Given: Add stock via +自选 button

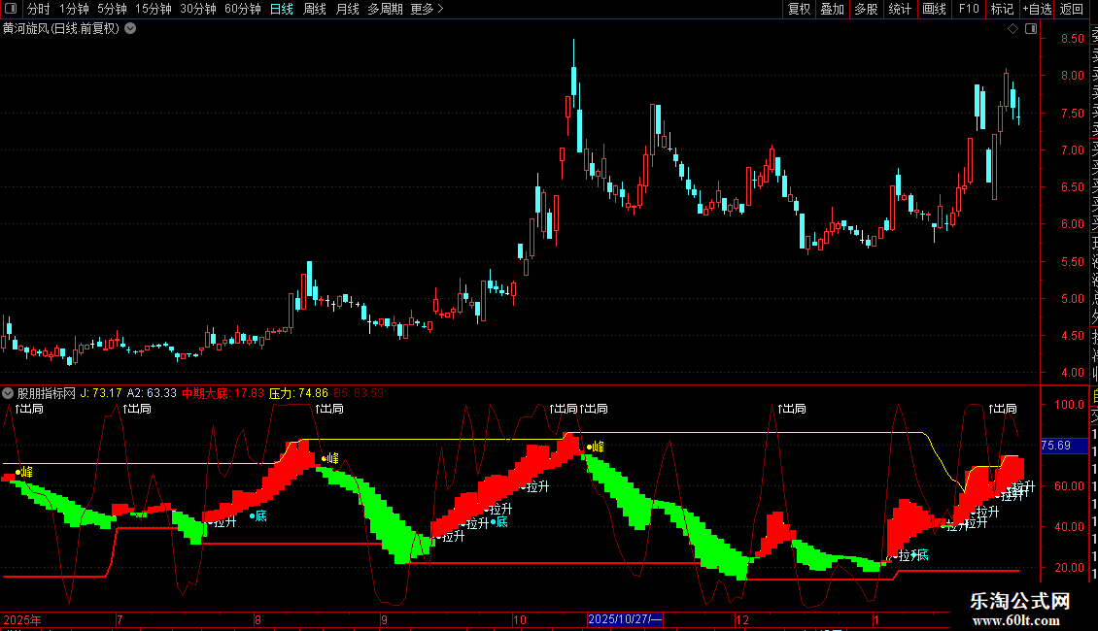Looking at the screenshot, I should (x=1037, y=9).
